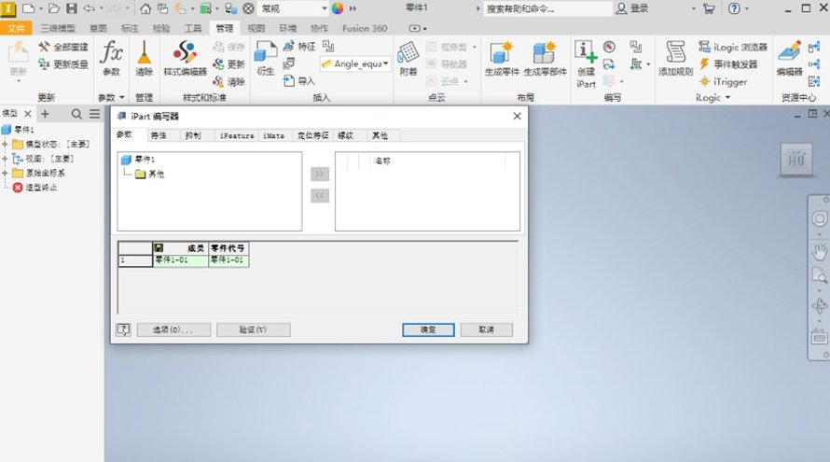Screen dimensions: 830x462
Task: Click the 编辑器 icon in 资源中心
Action: click(789, 58)
